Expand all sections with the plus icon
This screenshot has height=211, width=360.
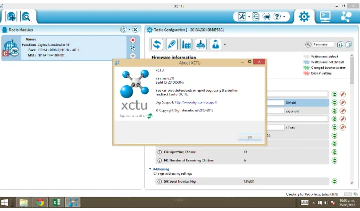[340, 45]
